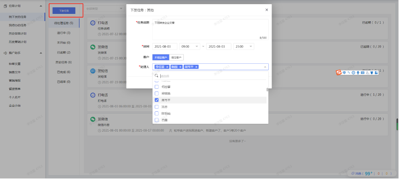Open skin (shirt) icon on Sogou bar

tap(371, 73)
